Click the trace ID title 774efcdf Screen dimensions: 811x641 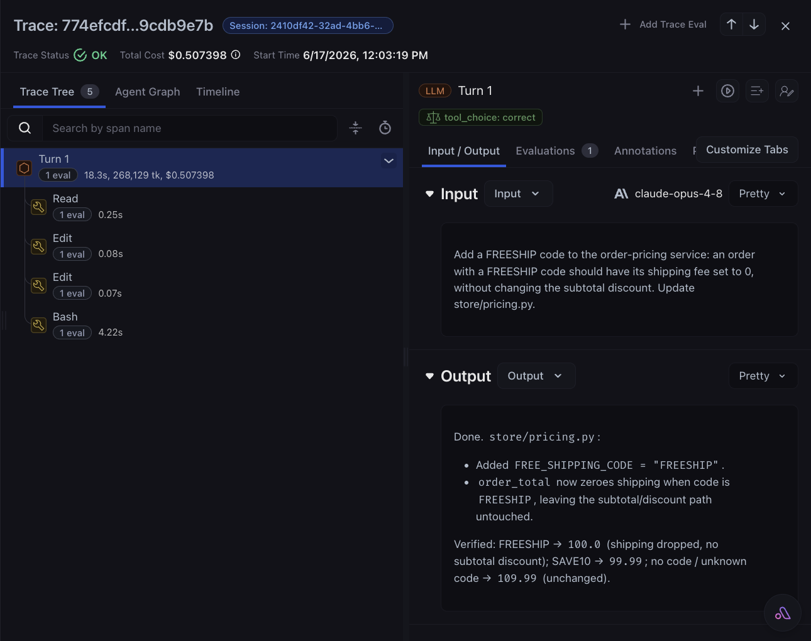pos(113,25)
